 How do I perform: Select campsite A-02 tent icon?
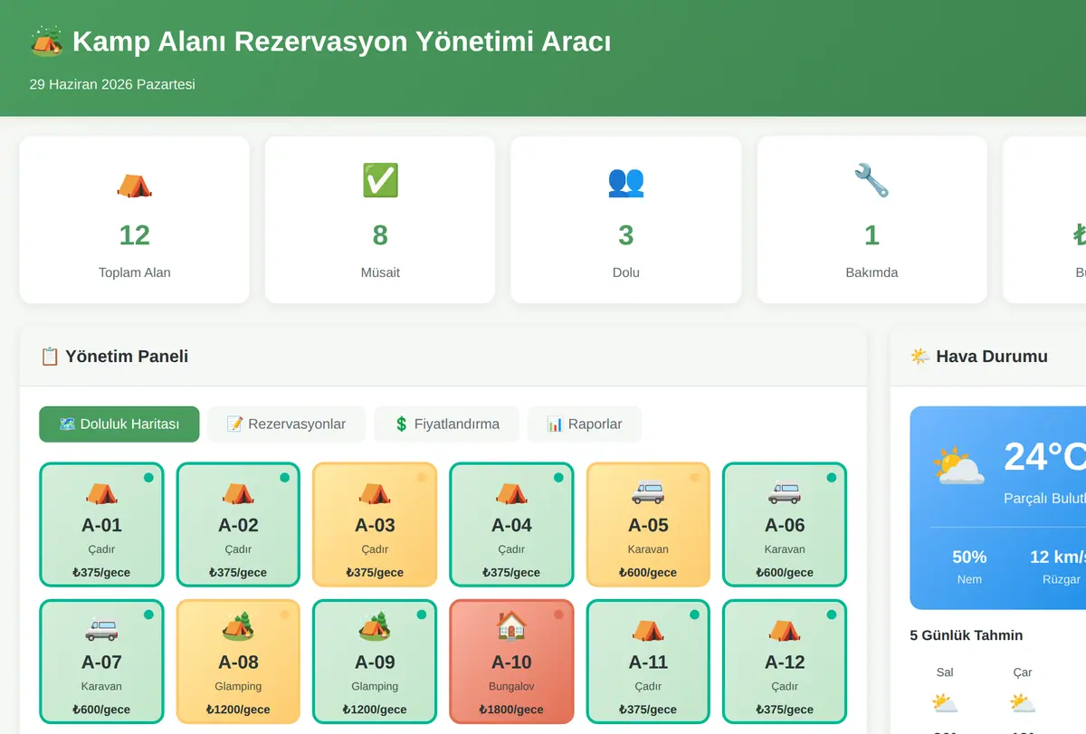click(238, 492)
